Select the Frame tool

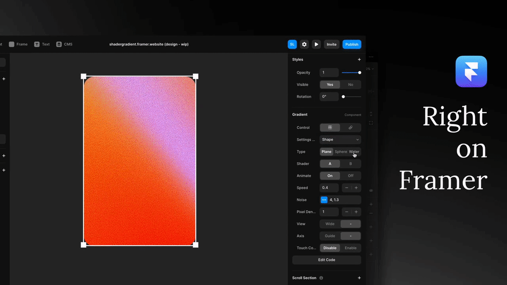(x=18, y=44)
